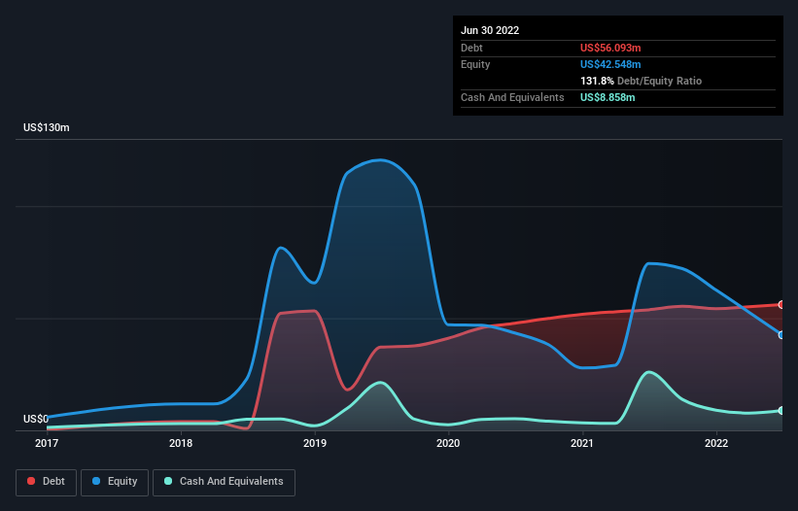Click the Equity tooltip row label

475,64
